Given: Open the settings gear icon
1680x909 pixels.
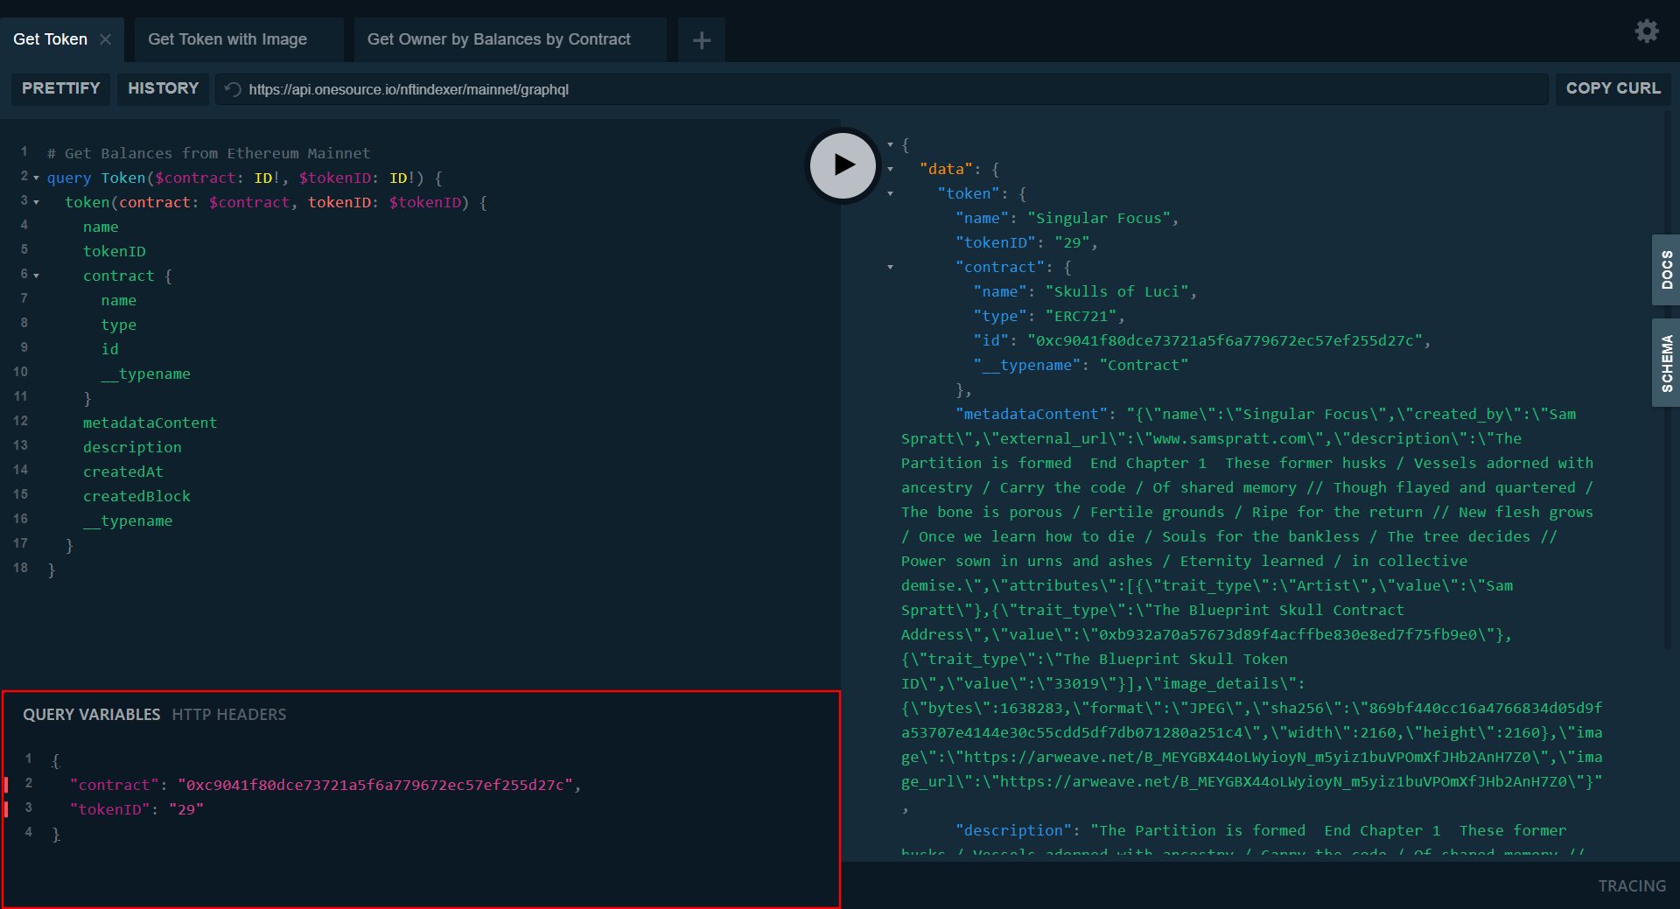Looking at the screenshot, I should [x=1647, y=31].
